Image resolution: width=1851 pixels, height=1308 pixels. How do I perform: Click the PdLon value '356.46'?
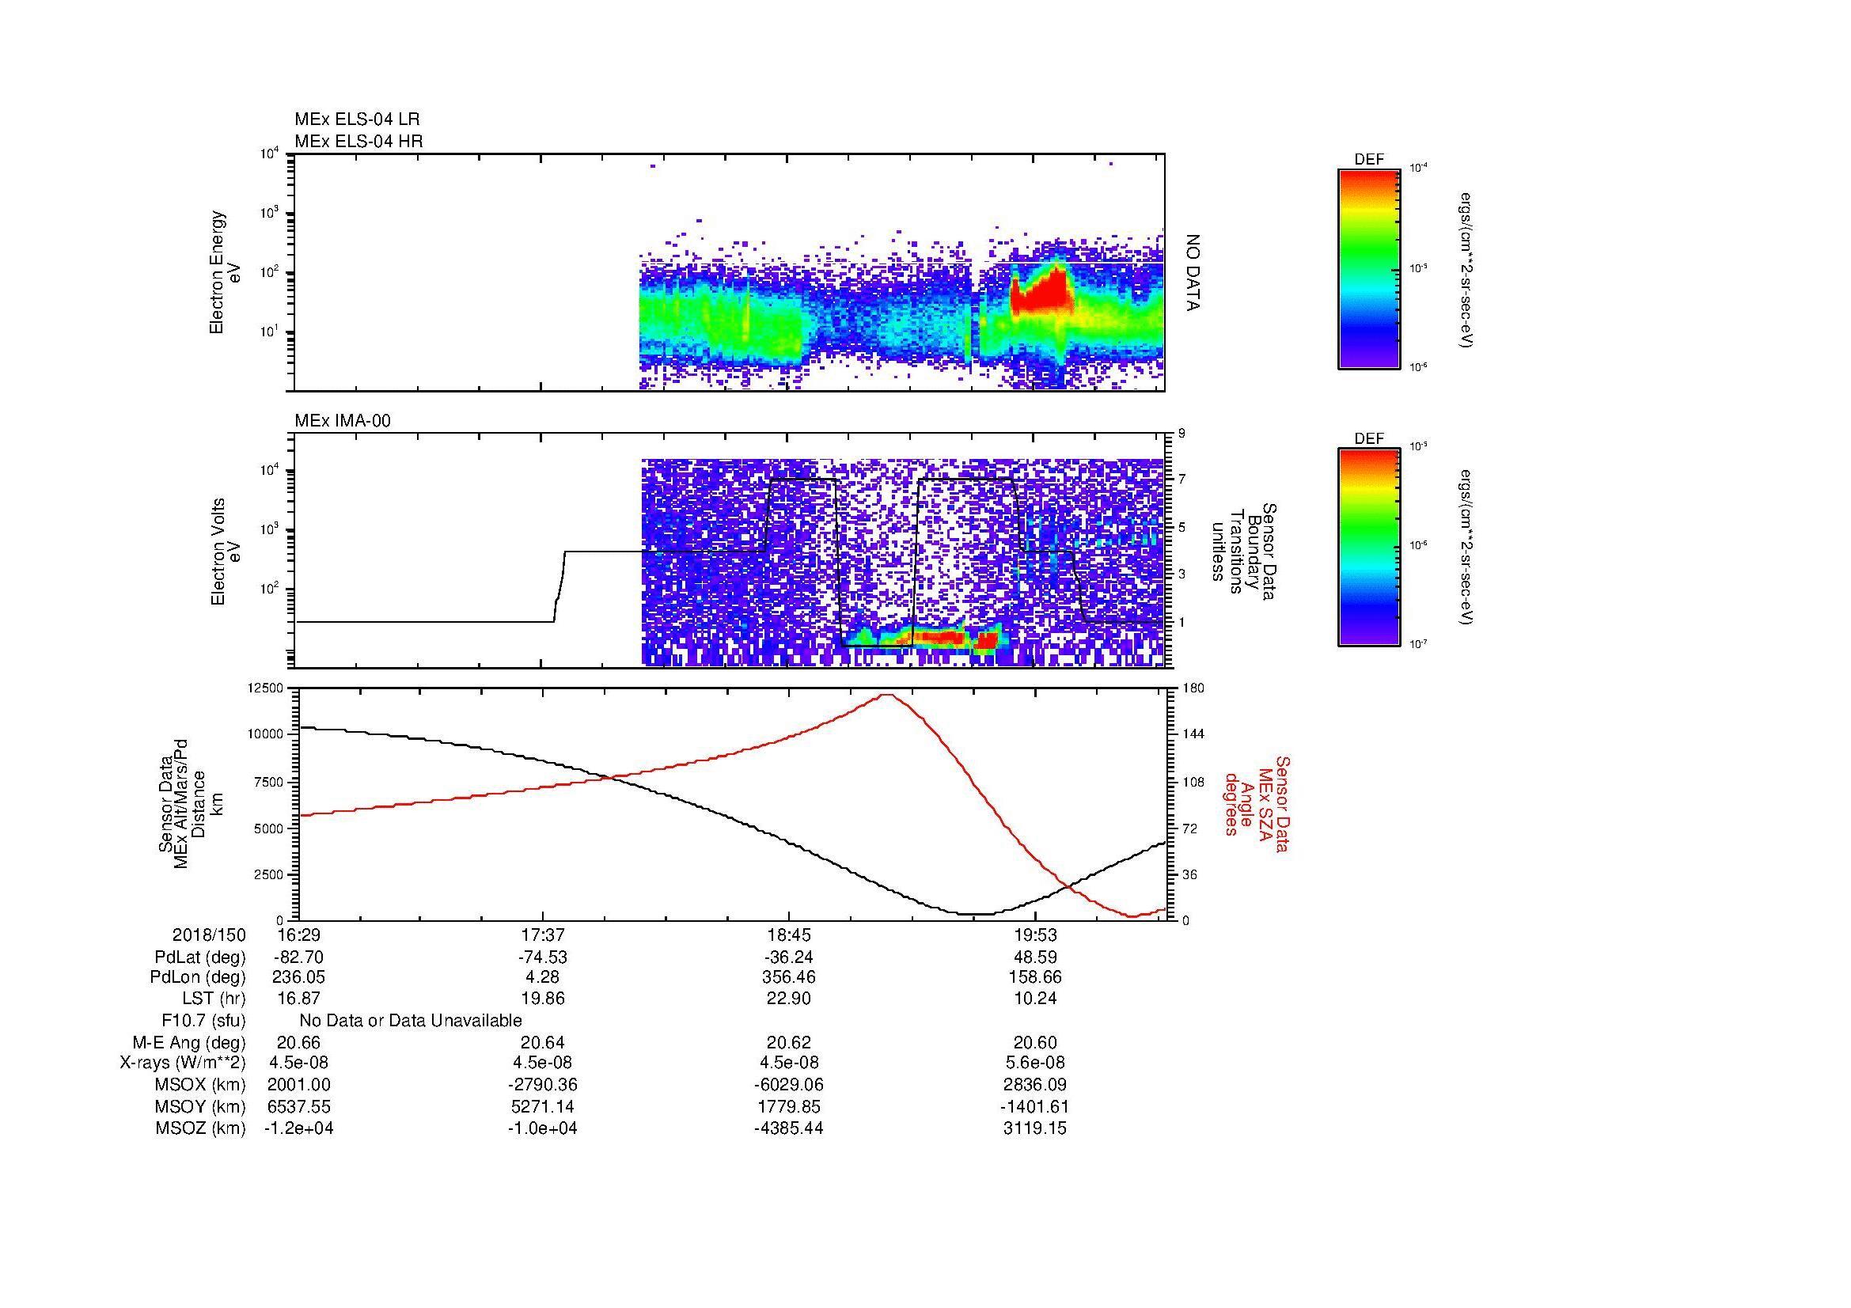(789, 976)
